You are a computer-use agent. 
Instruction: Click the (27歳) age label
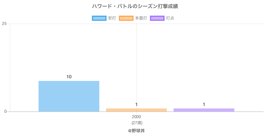point(137,123)
